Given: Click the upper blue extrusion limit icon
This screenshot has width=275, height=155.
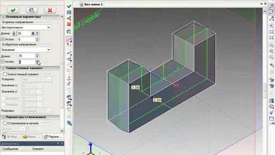Looking at the screenshot, I should pos(69,97).
